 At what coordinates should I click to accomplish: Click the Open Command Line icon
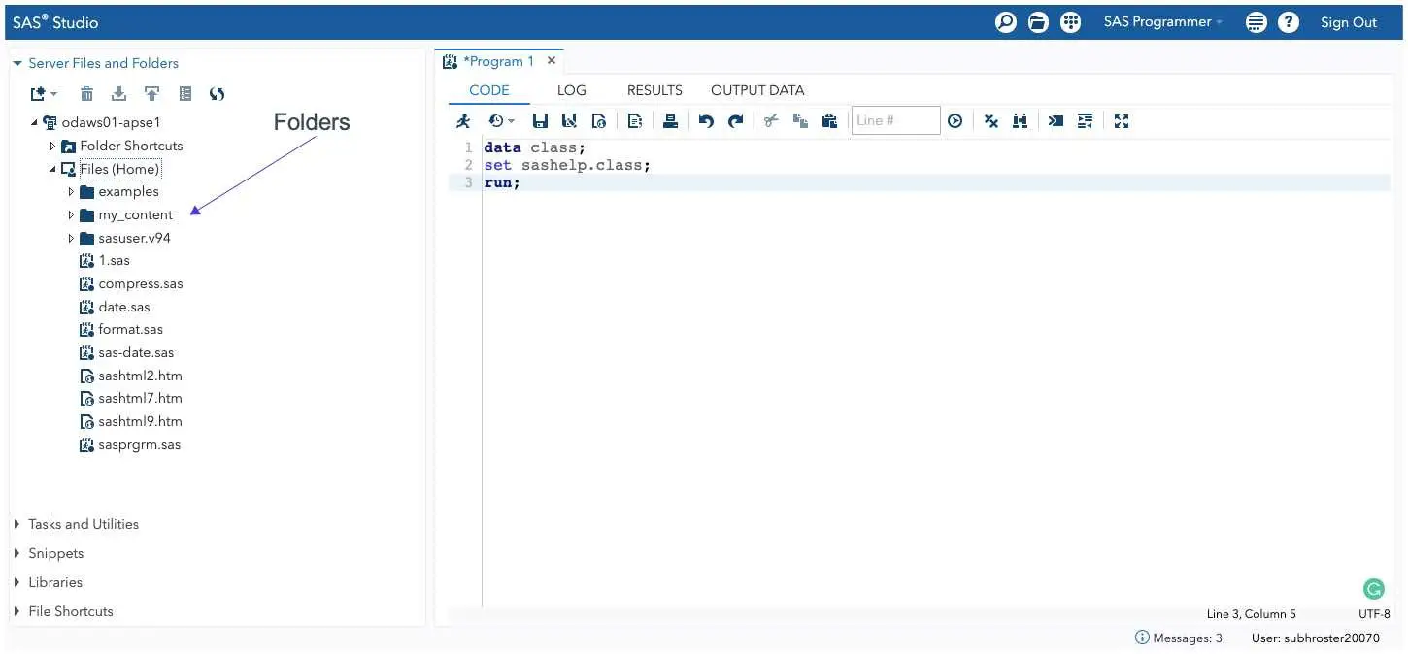coord(1056,121)
